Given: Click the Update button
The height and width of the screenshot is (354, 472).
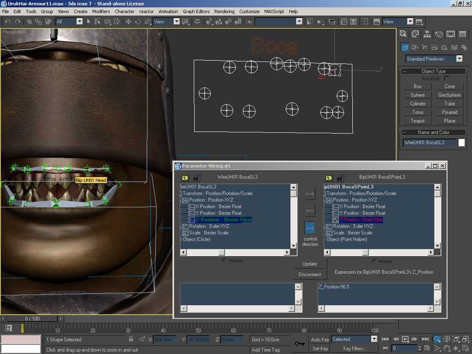Looking at the screenshot, I should [x=310, y=264].
